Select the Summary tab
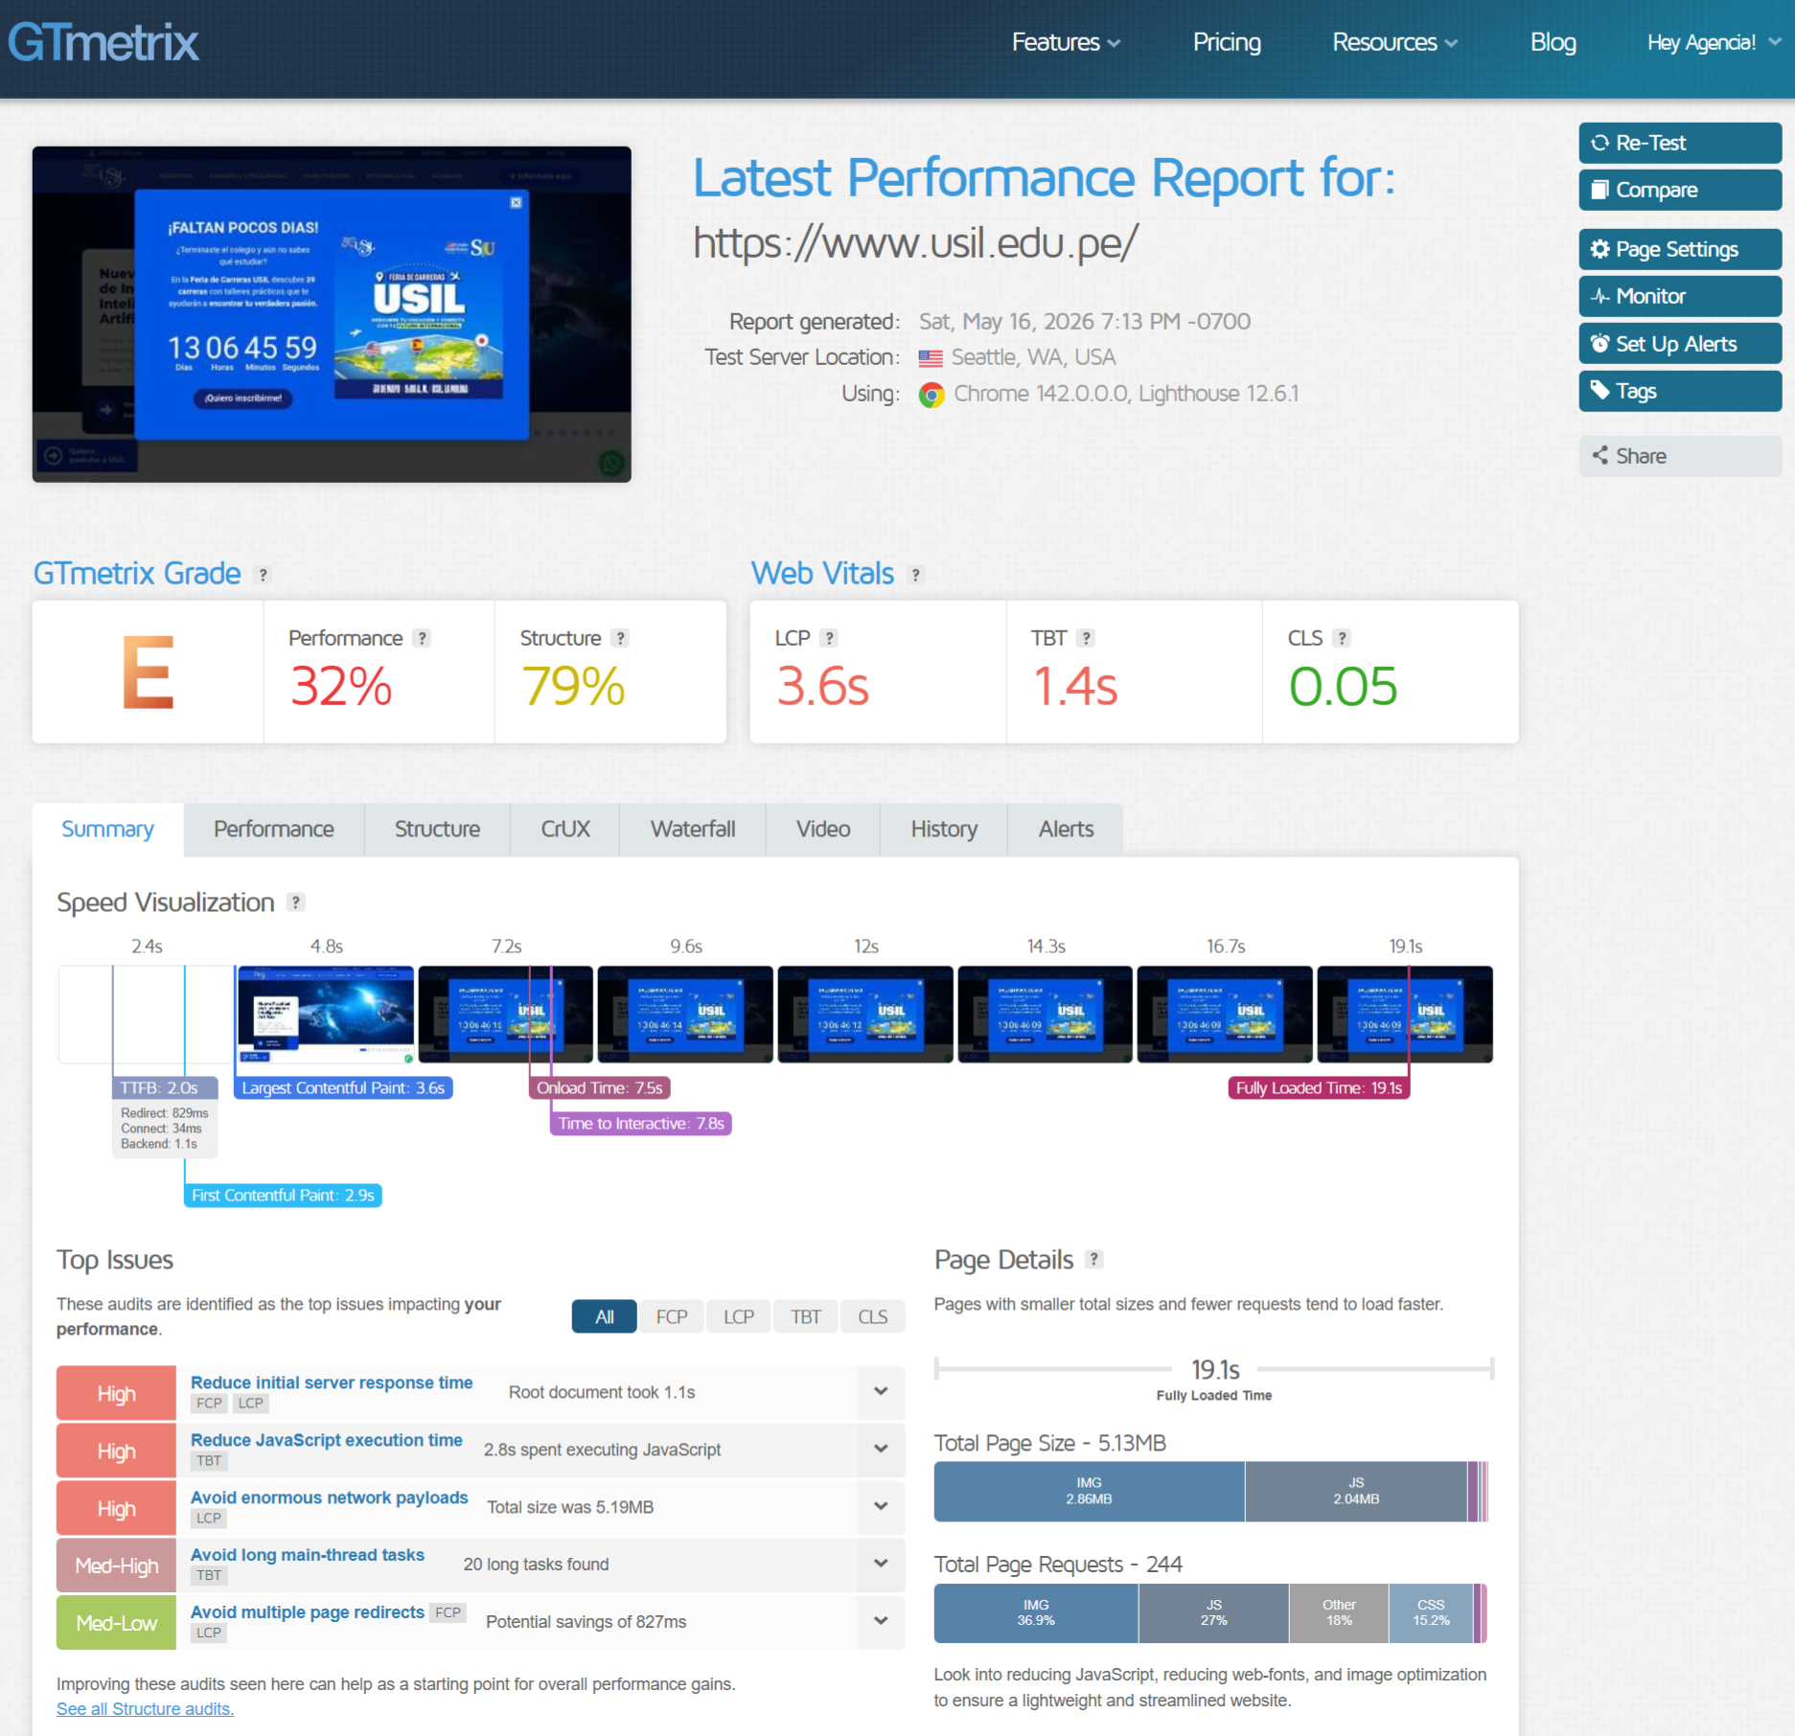Screen dimensions: 1795x1736 pos(107,830)
